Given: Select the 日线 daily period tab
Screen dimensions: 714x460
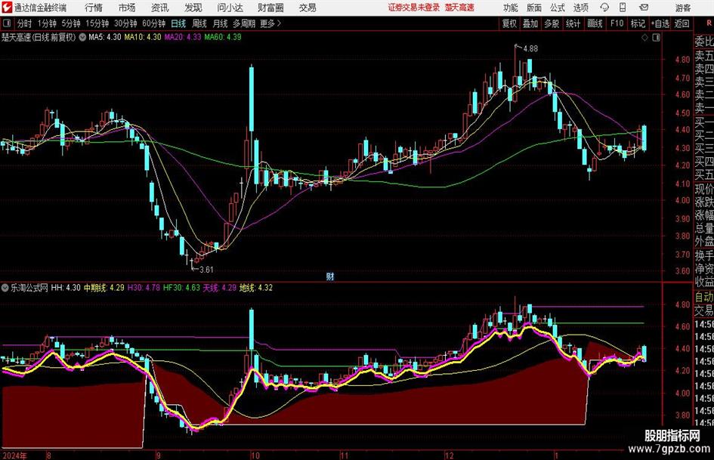Looking at the screenshot, I should coord(178,23).
